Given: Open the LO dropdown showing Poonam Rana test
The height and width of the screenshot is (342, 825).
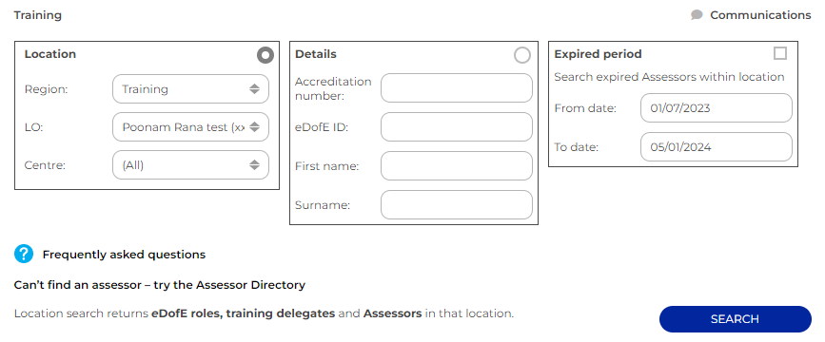Looking at the screenshot, I should pos(190,126).
